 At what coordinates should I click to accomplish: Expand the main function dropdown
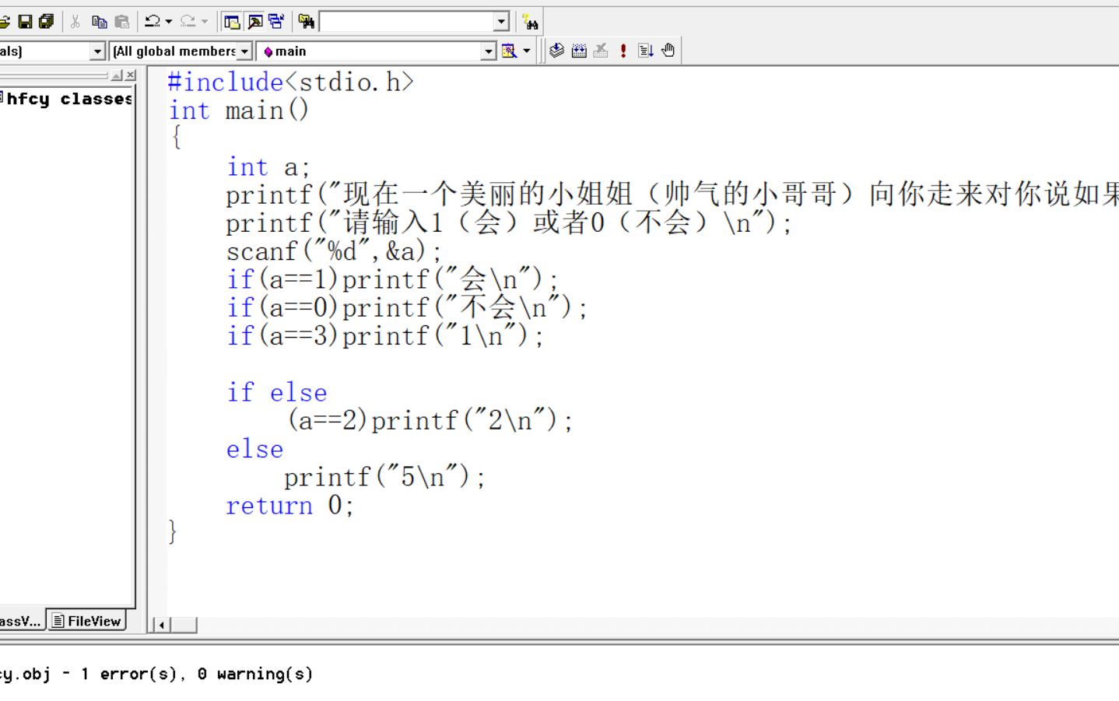pyautogui.click(x=488, y=51)
